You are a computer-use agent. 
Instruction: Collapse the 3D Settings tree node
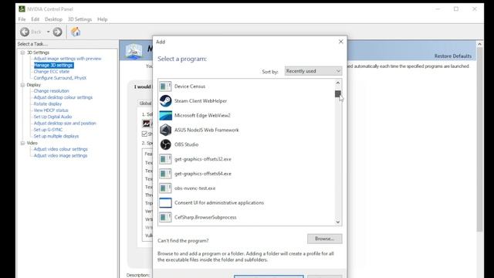[22, 53]
